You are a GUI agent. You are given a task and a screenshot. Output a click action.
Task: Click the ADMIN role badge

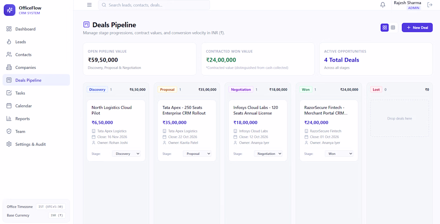414,8
